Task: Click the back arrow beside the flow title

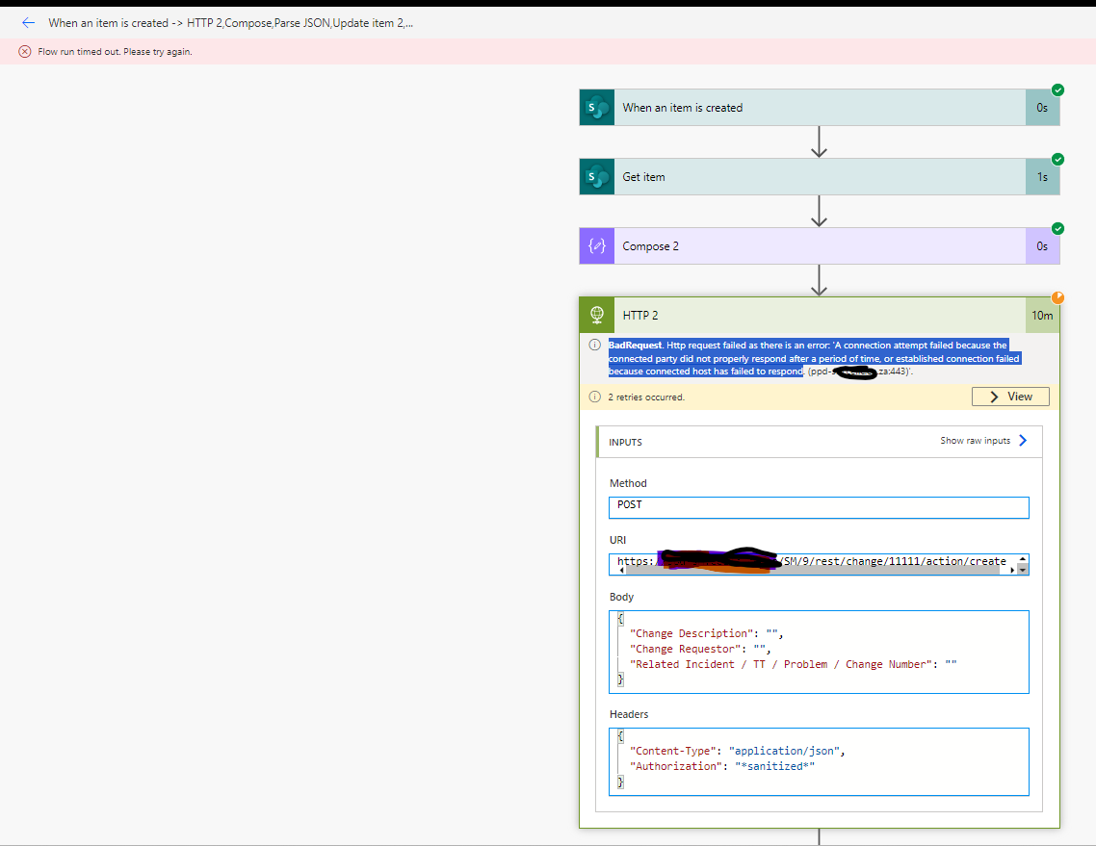Action: pyautogui.click(x=29, y=22)
